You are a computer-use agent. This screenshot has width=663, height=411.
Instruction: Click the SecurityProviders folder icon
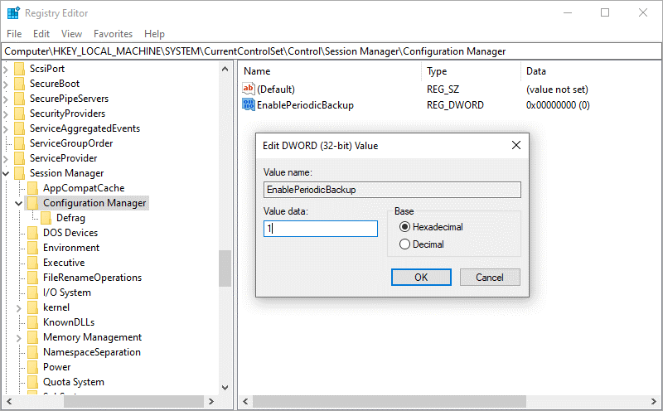pyautogui.click(x=19, y=114)
